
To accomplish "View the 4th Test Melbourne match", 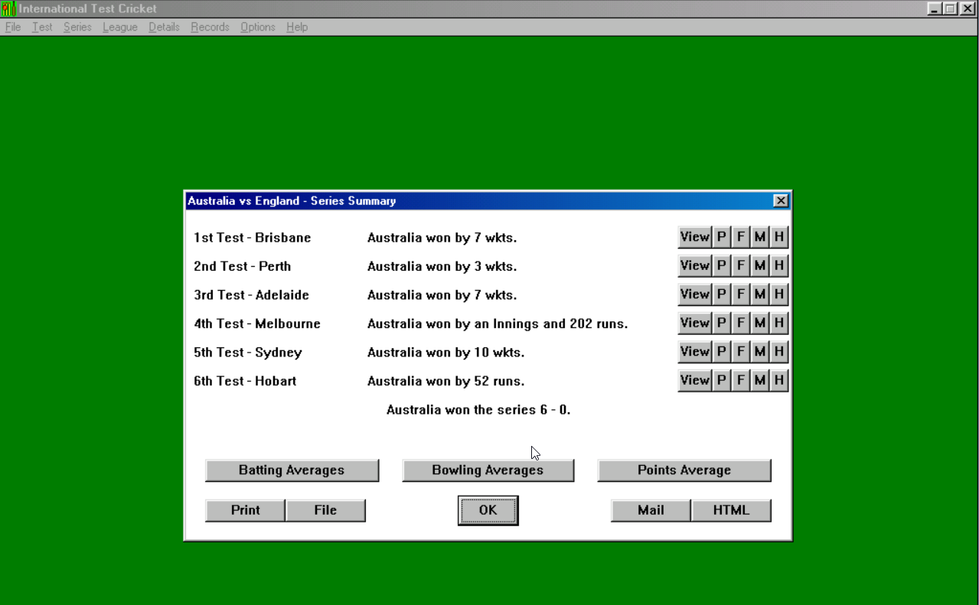I will click(695, 323).
